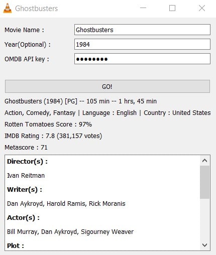Click the Ghostbusters window title text
This screenshot has height=255, width=216.
(x=36, y=9)
